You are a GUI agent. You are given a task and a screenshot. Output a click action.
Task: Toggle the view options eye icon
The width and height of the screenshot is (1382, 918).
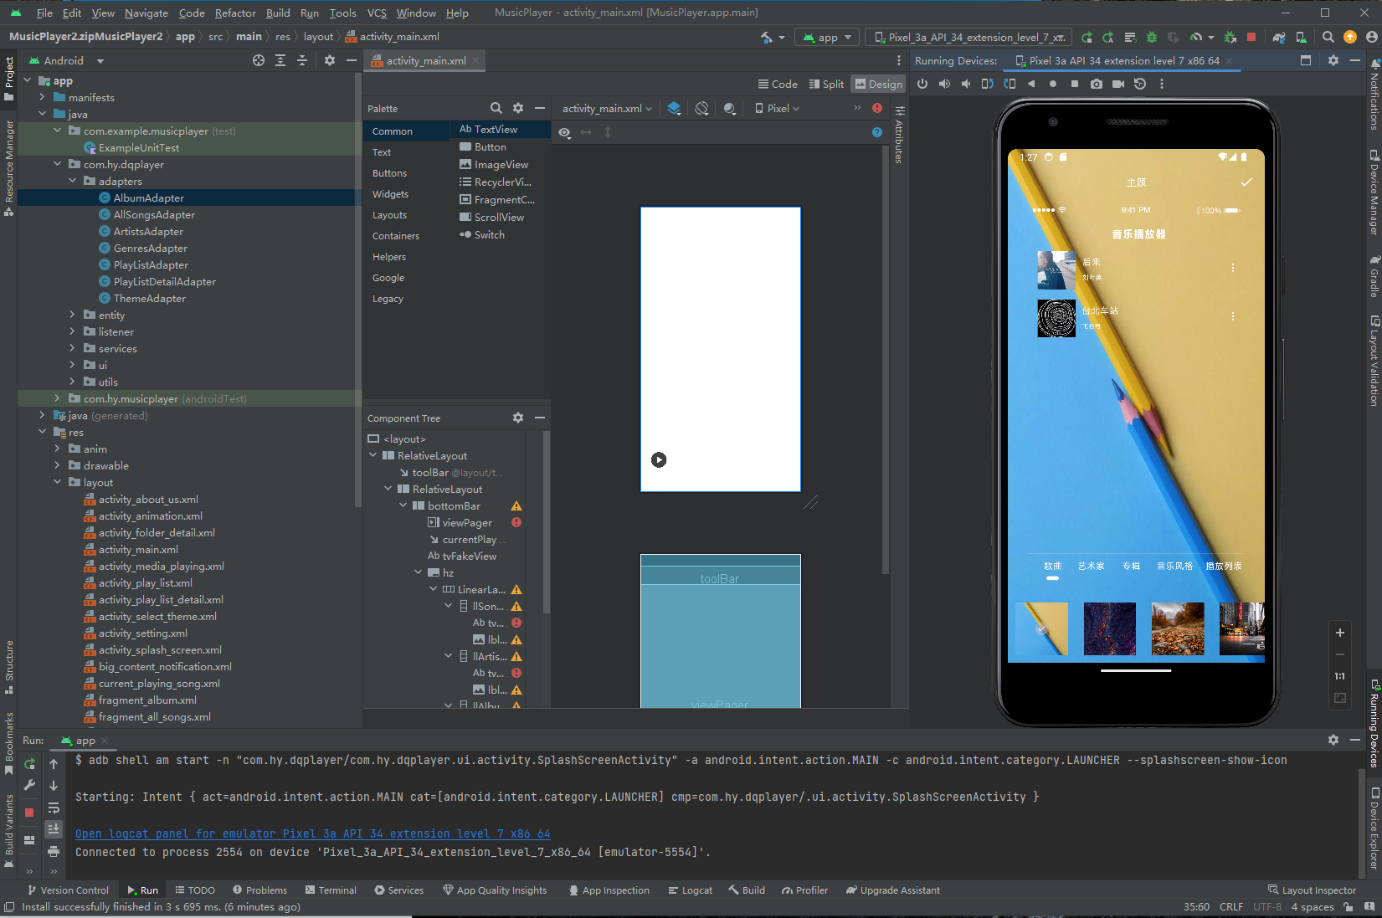pyautogui.click(x=565, y=132)
